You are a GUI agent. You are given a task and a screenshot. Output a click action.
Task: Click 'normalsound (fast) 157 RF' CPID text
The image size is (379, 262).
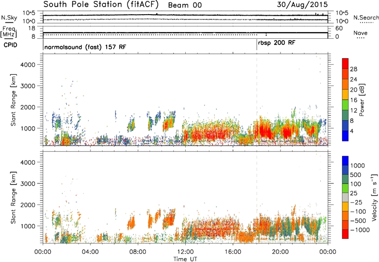85,47
